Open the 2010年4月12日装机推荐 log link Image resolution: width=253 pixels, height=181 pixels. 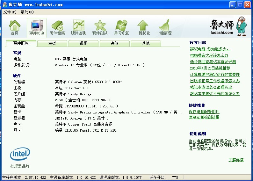coord(210,68)
